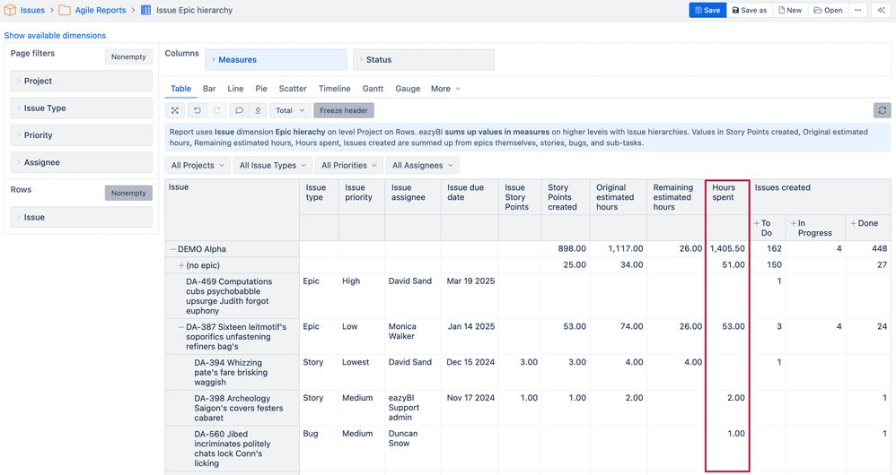
Task: Click the Issue due date column header
Action: pos(470,197)
